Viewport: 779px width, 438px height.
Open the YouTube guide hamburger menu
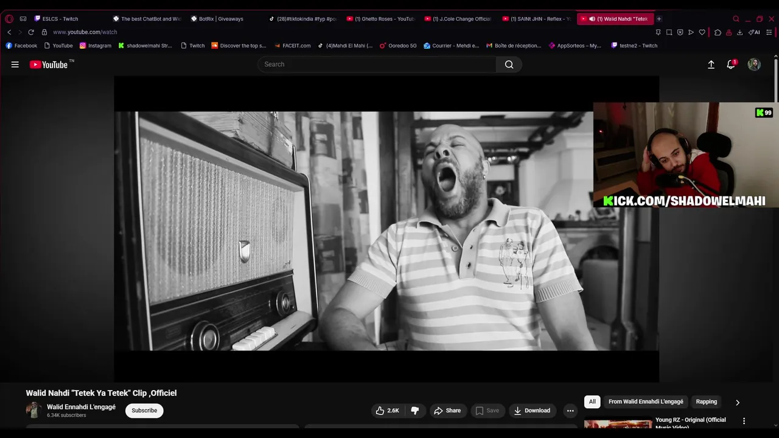point(15,64)
